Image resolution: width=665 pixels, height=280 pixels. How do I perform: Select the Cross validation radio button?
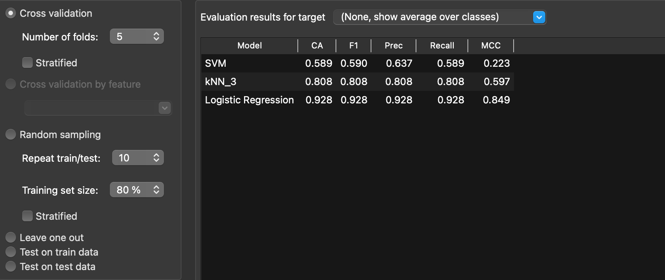(11, 13)
